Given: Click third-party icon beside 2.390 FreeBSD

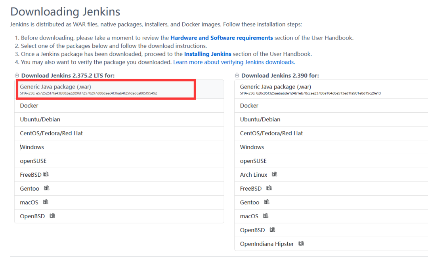Looking at the screenshot, I should (x=269, y=188).
